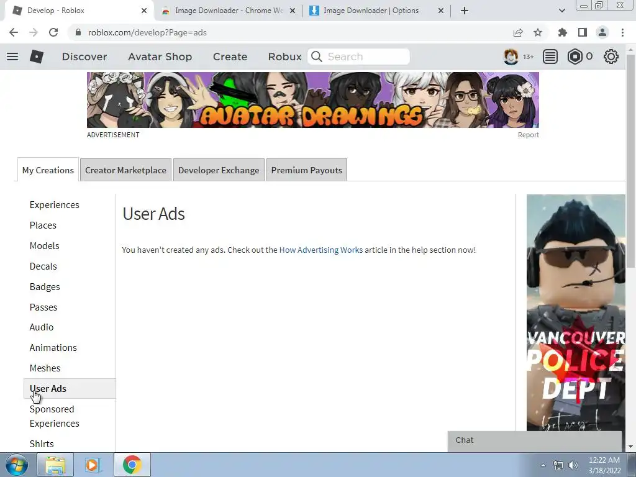Screen dimensions: 636x477
Task: Reload the page with the refresh icon
Action: (x=53, y=32)
